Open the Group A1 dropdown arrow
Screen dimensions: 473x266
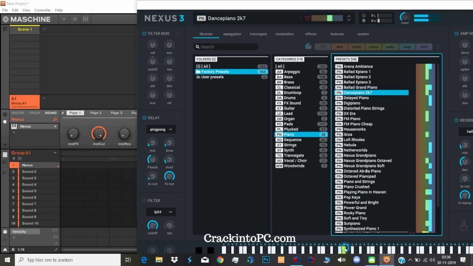coord(55,153)
